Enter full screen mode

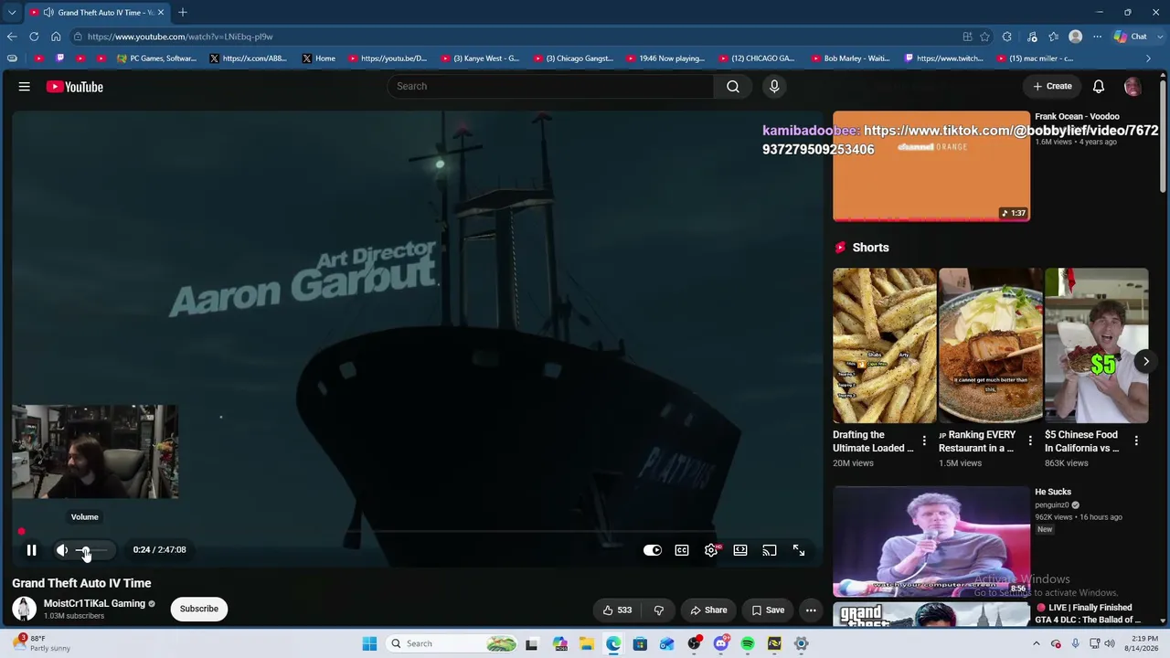click(x=799, y=550)
